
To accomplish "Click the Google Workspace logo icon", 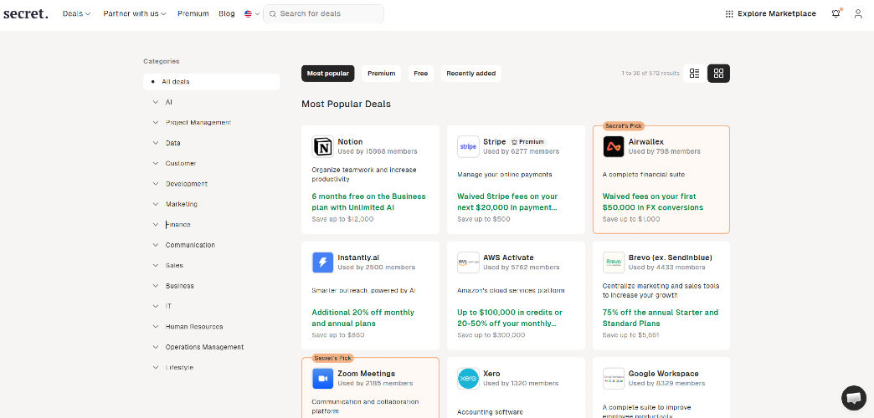I will tap(614, 379).
